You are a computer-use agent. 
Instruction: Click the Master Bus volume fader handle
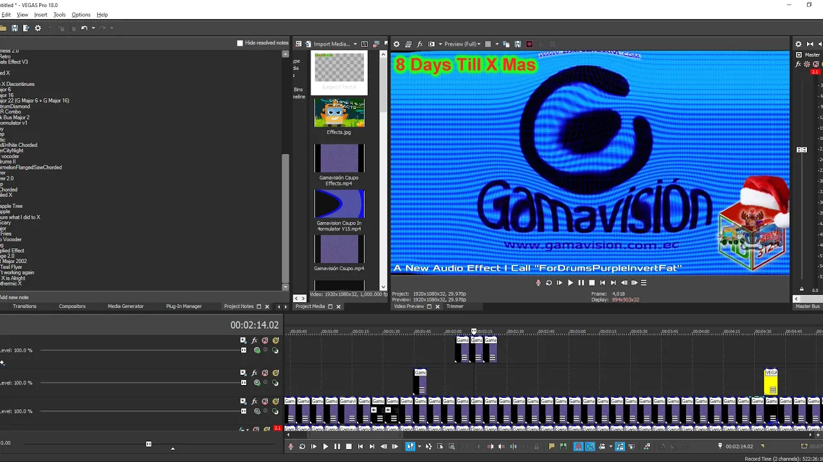802,150
